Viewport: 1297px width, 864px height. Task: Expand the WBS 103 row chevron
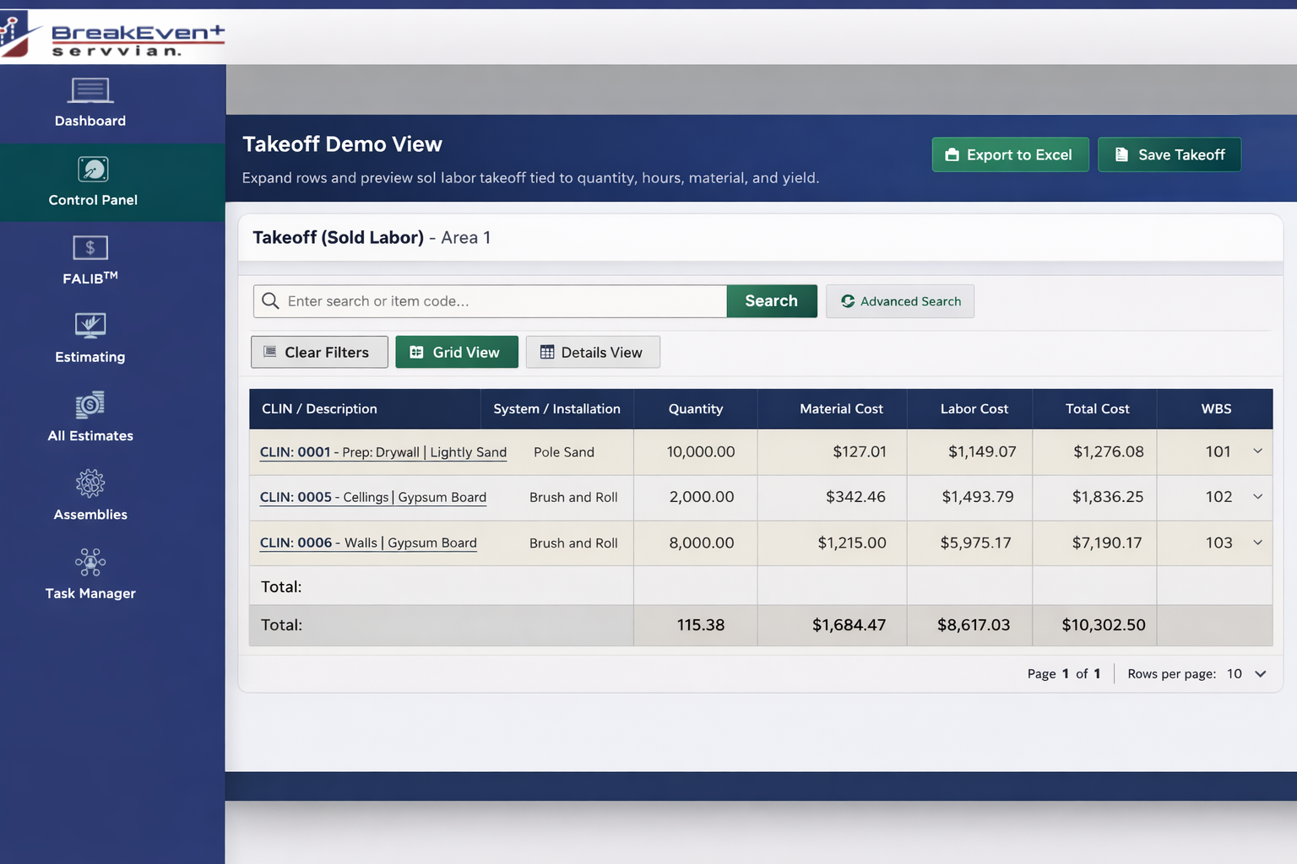pos(1257,543)
